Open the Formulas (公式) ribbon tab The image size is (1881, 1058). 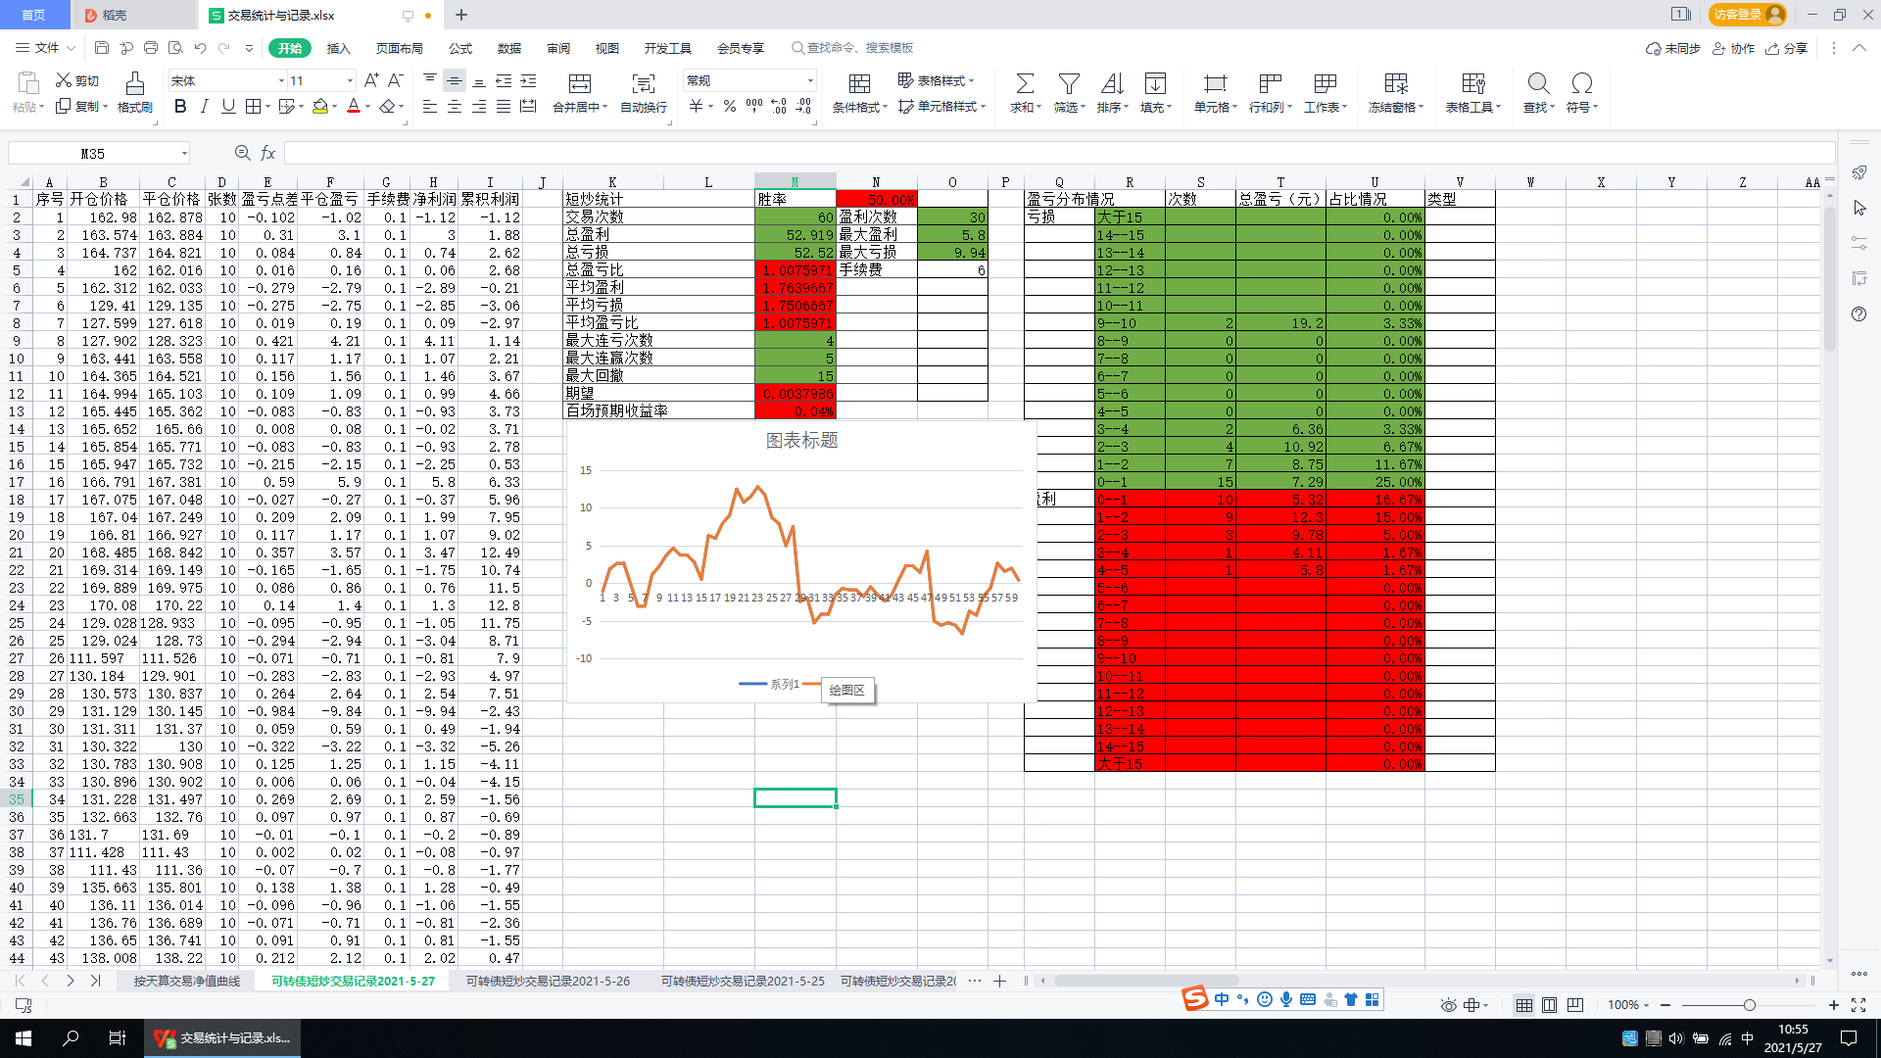(460, 48)
